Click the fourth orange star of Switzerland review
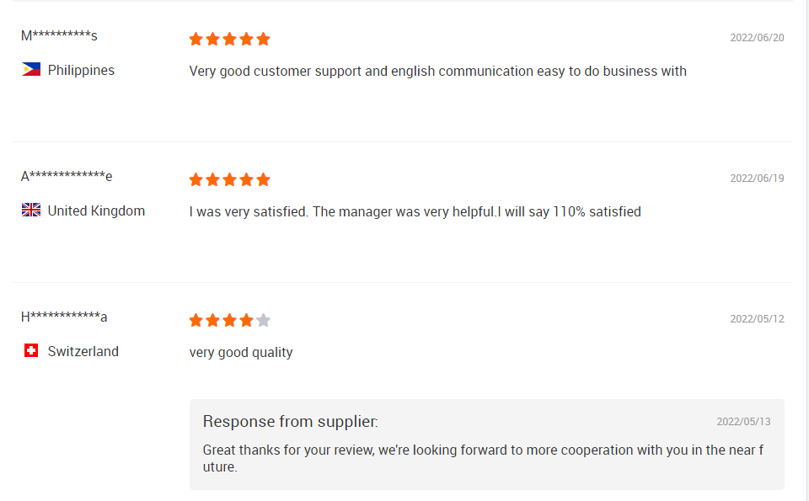 (247, 320)
